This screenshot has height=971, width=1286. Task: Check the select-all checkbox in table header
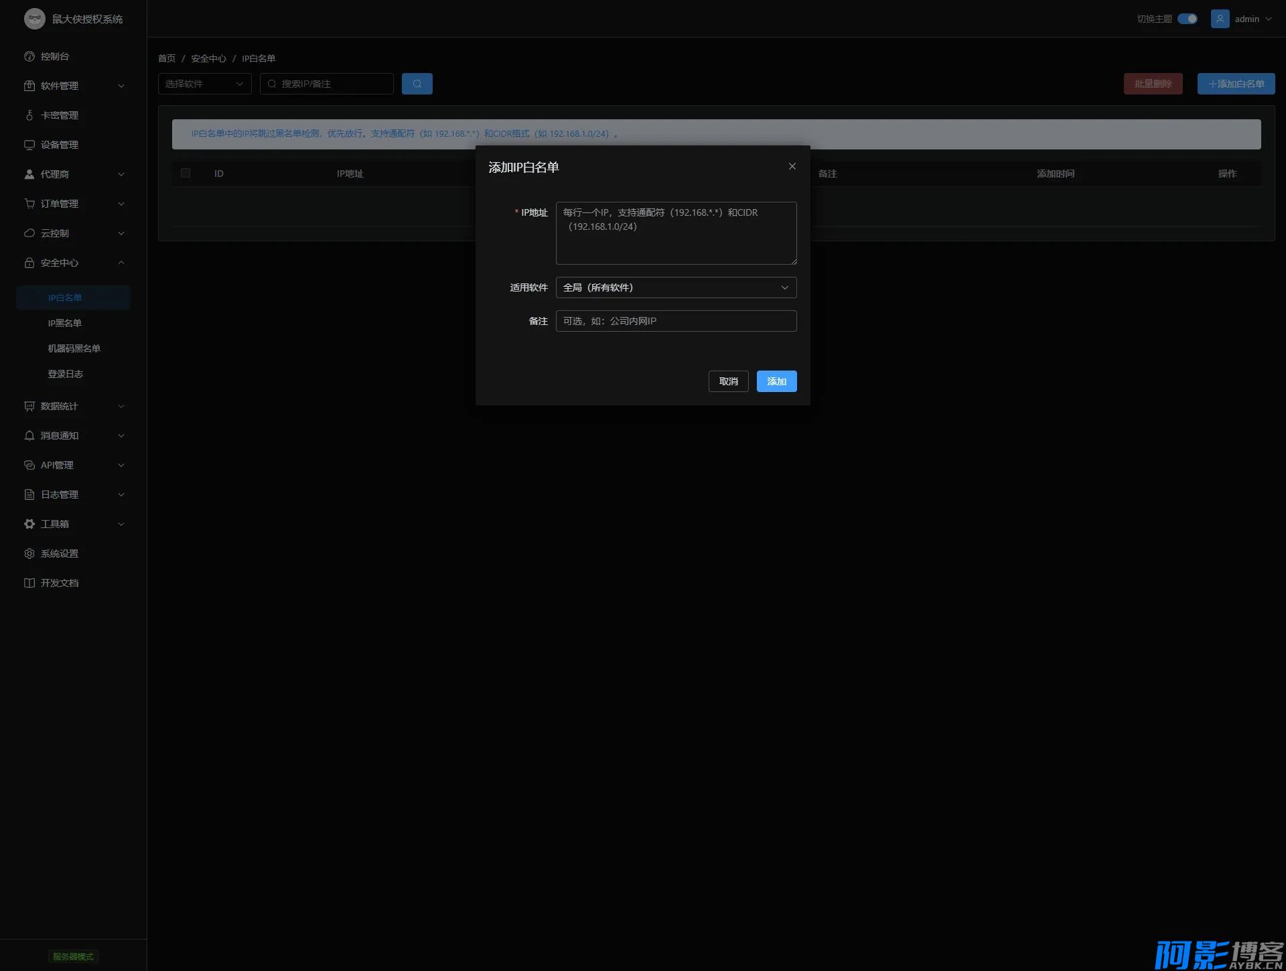pos(186,173)
